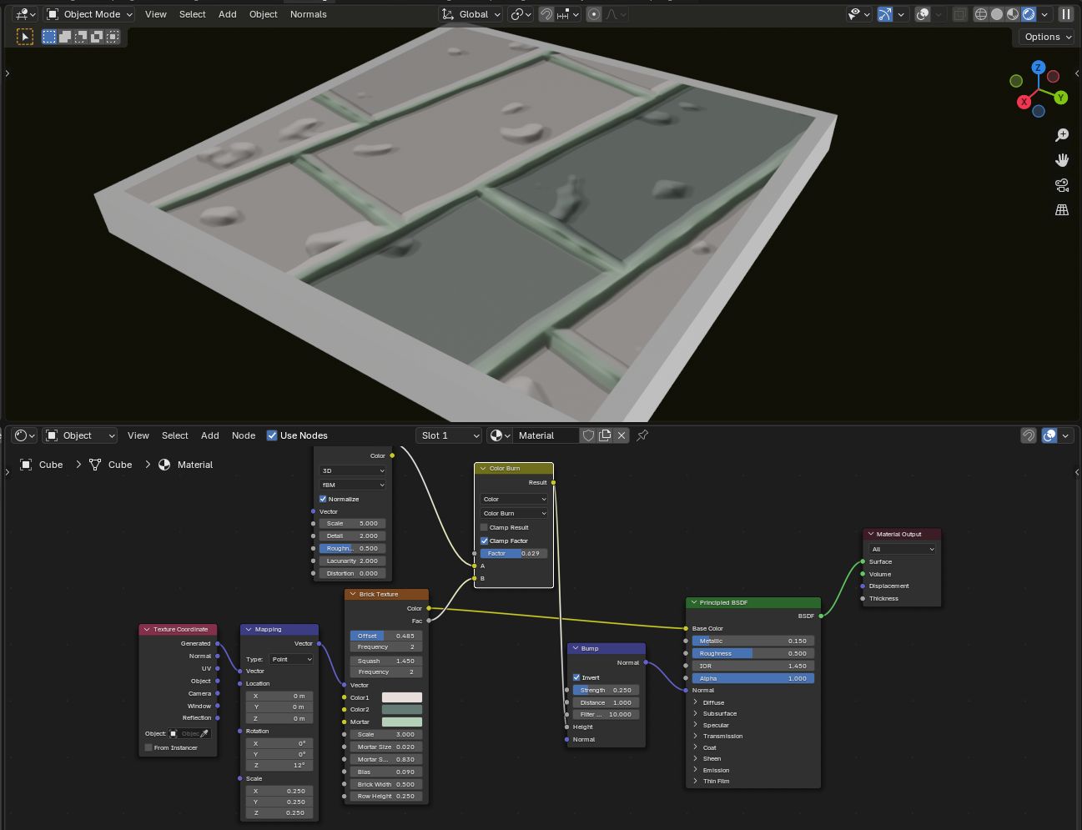The image size is (1082, 830).
Task: Toggle the camera view icon
Action: pos(1062,185)
